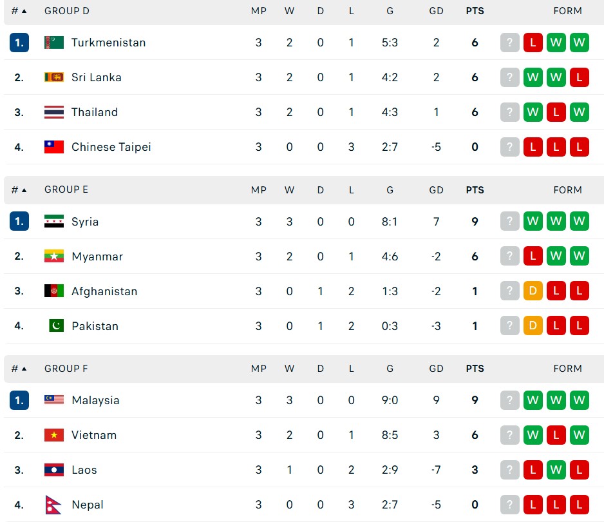Click the Vietnam flag icon
This screenshot has width=604, height=524.
click(54, 435)
